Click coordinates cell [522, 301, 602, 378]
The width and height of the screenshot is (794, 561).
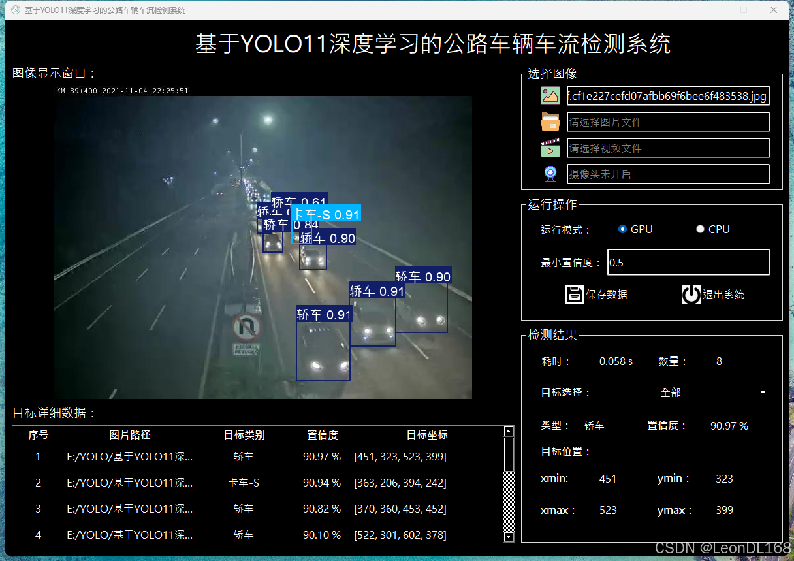(x=400, y=535)
